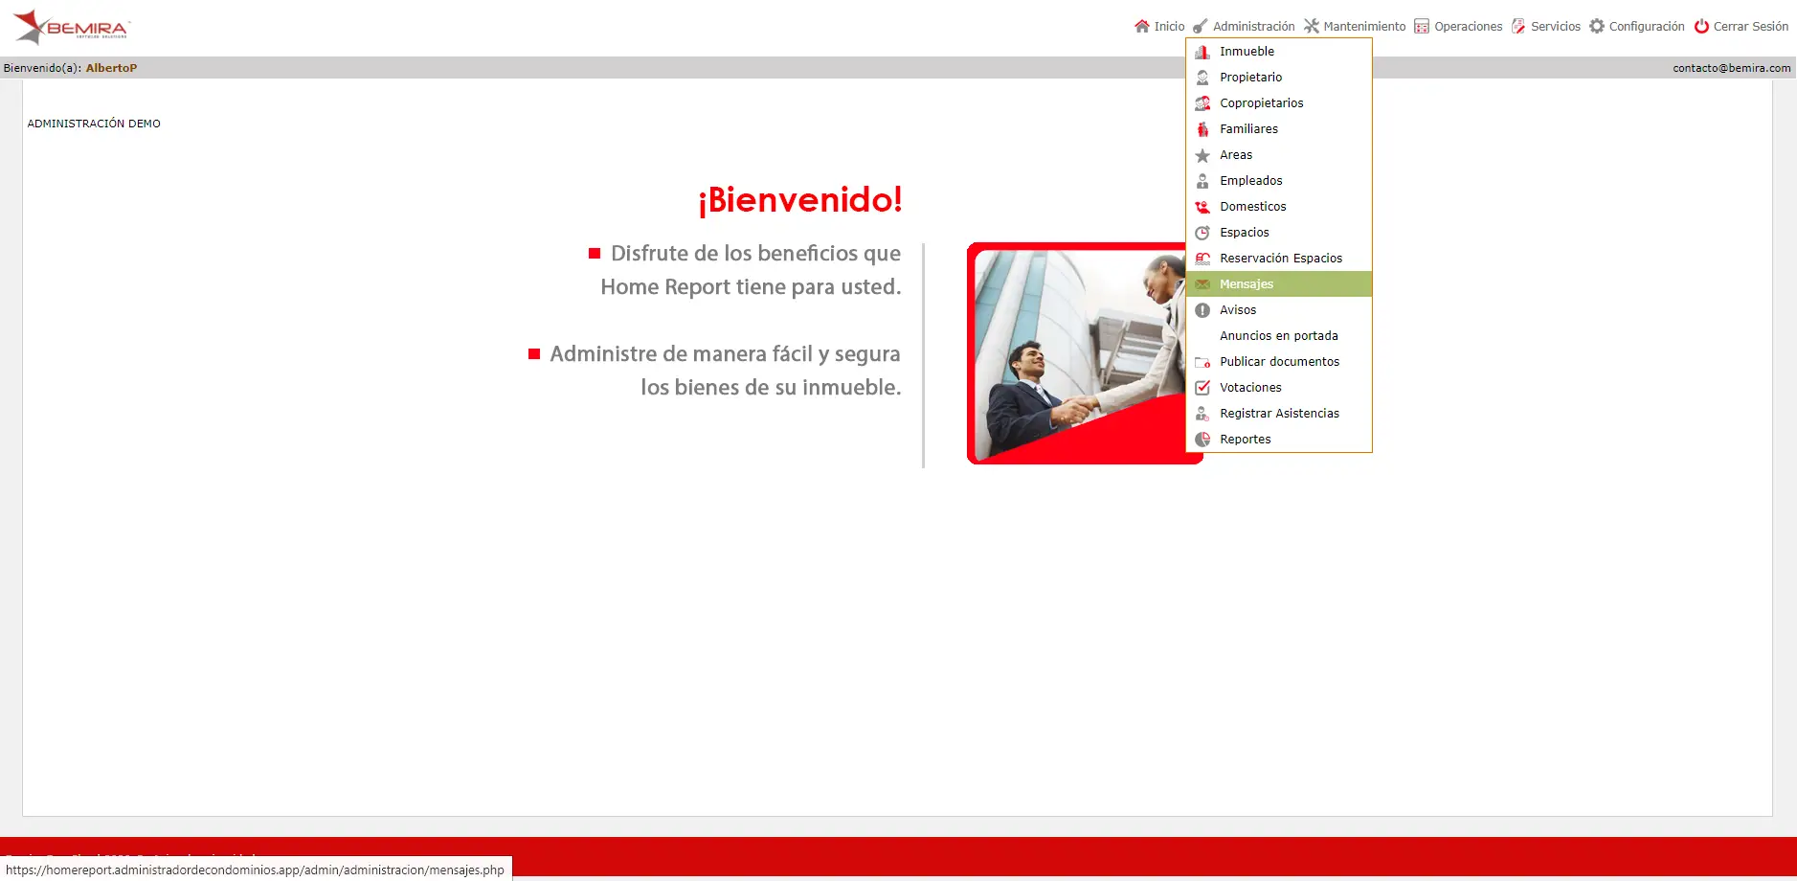Select Inmueble from the dropdown

[x=1279, y=52]
